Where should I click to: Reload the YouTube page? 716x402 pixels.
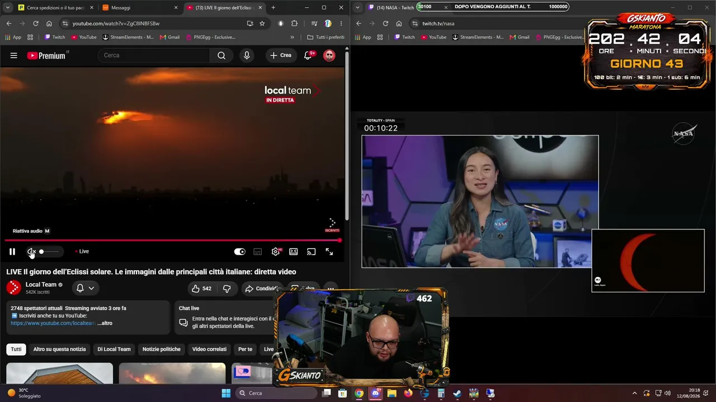coord(36,23)
